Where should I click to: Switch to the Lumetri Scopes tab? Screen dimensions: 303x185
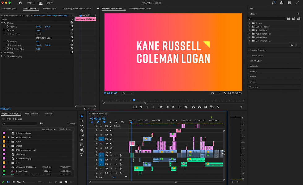[x=50, y=9]
